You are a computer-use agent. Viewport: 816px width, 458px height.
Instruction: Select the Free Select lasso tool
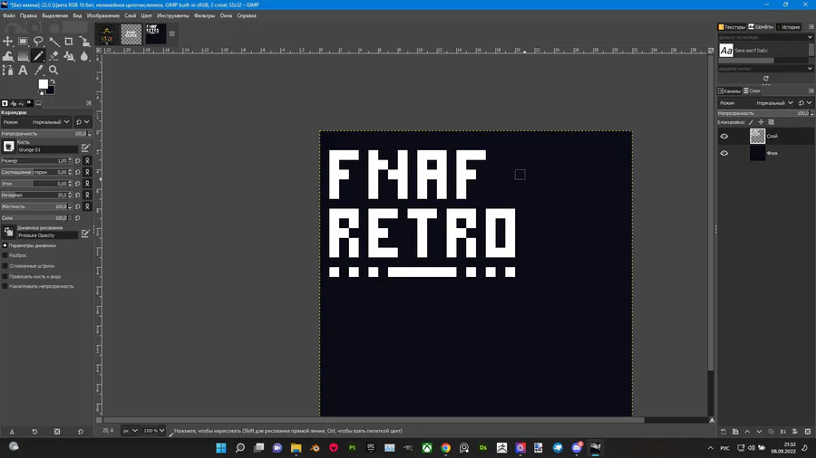click(38, 41)
